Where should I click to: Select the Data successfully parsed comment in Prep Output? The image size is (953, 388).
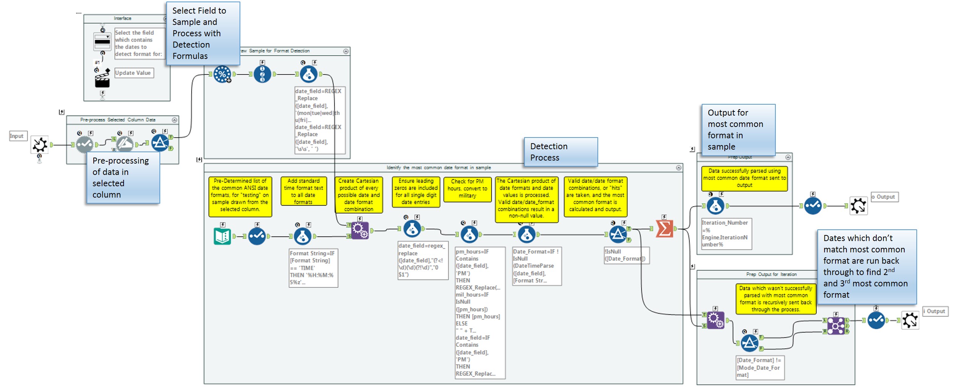point(744,178)
